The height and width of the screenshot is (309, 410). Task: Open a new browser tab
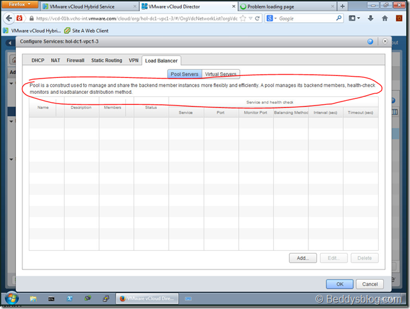(x=342, y=6)
